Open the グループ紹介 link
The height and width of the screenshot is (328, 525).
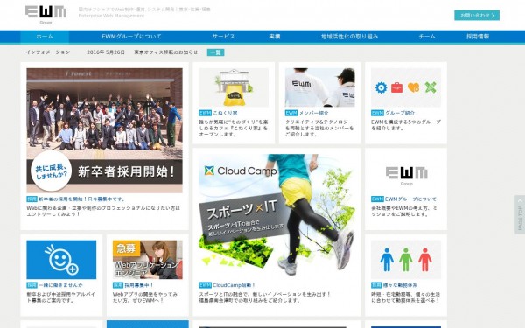400,113
